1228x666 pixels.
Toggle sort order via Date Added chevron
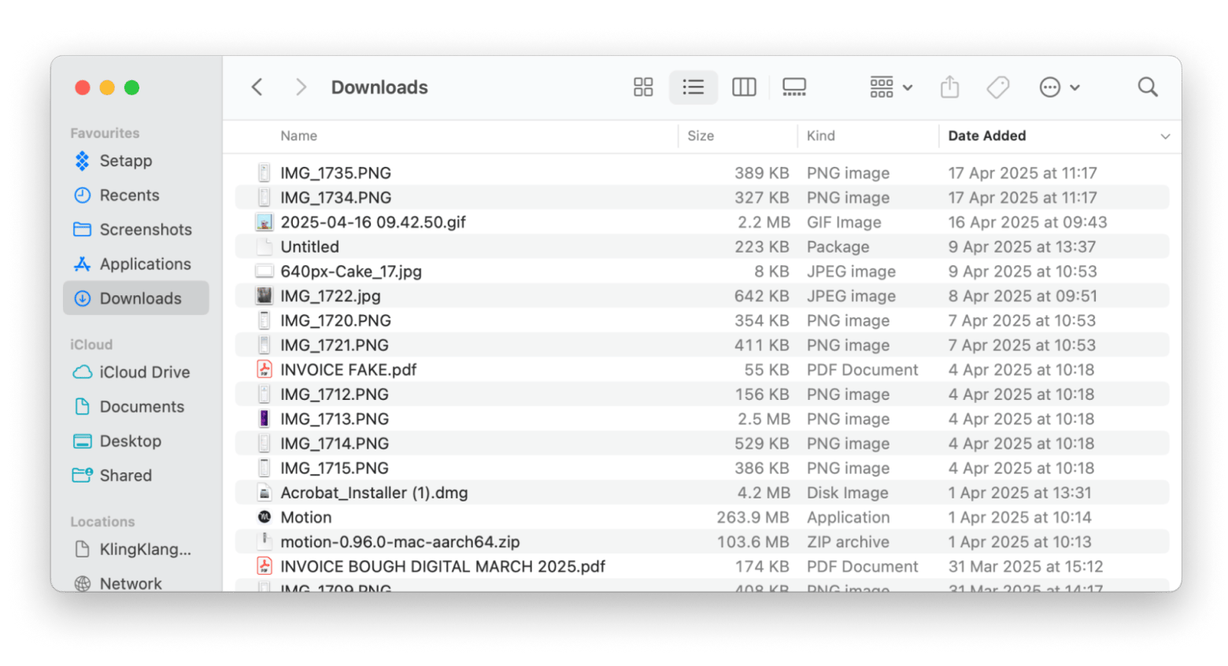click(x=1164, y=136)
